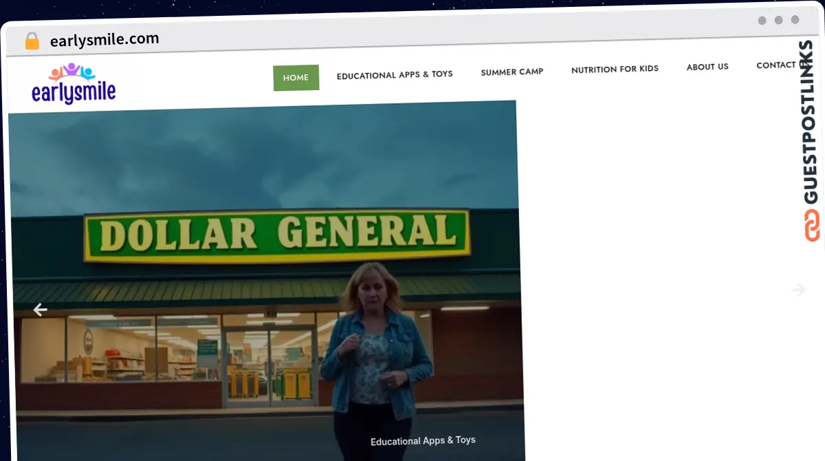Navigate to Nutrition For Kids
This screenshot has height=461, width=825.
(x=615, y=69)
